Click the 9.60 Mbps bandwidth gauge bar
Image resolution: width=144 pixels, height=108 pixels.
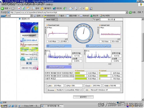(x=81, y=79)
